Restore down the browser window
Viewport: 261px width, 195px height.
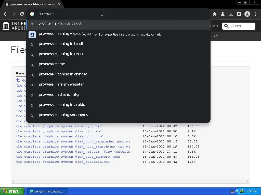(x=246, y=2)
